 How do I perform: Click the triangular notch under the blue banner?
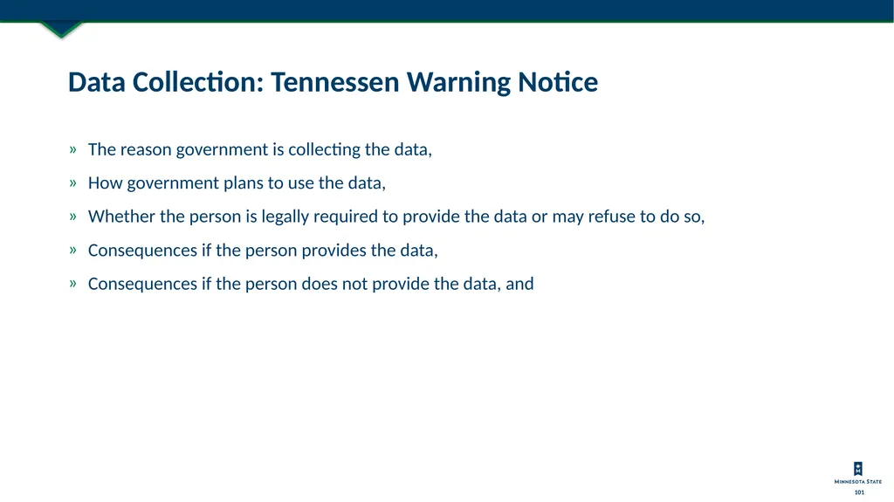[x=62, y=30]
